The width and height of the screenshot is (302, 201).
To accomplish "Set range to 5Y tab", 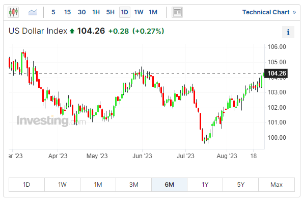I will (x=240, y=185).
